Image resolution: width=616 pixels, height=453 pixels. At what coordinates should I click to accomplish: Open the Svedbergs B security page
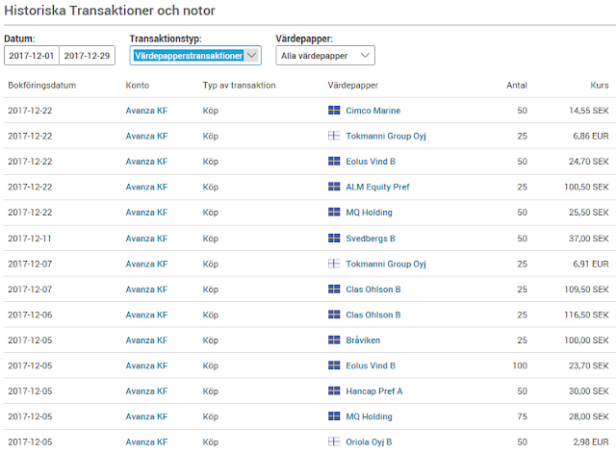click(371, 239)
